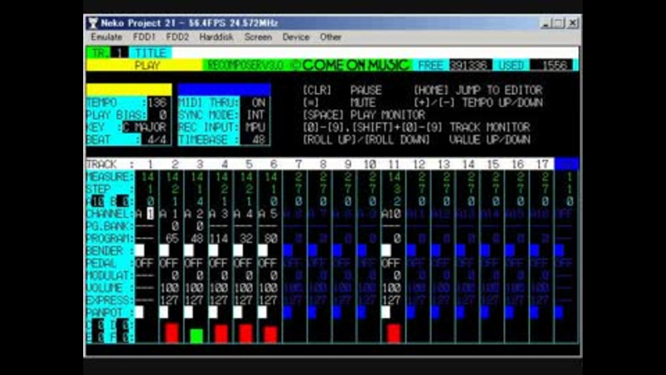666x375 pixels.
Task: Open the Emulate menu
Action: point(106,37)
